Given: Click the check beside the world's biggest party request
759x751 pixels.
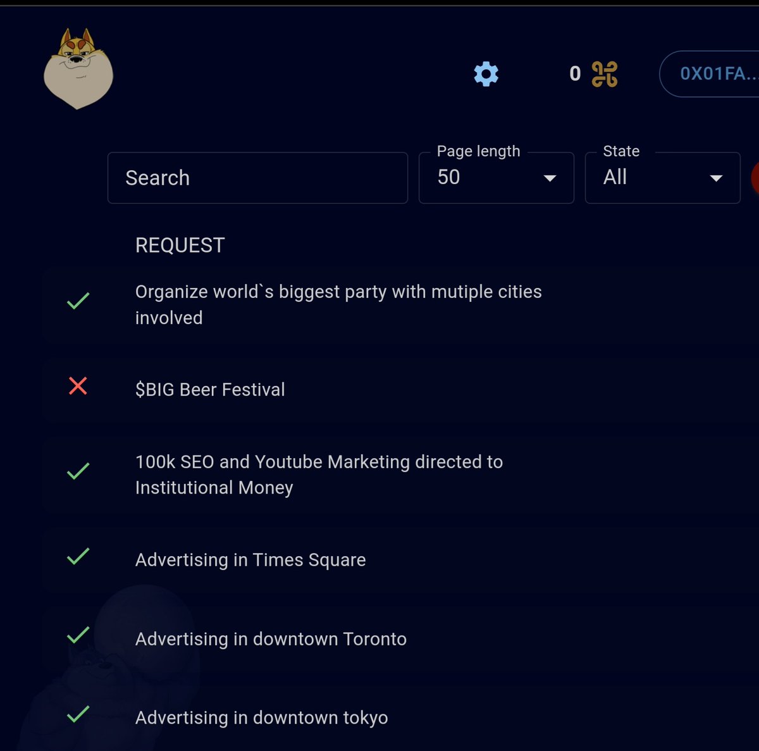Looking at the screenshot, I should 78,301.
